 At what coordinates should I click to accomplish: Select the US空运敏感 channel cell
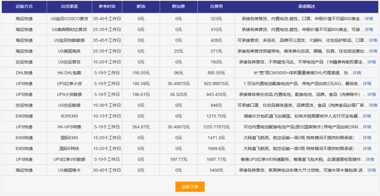pos(69,105)
